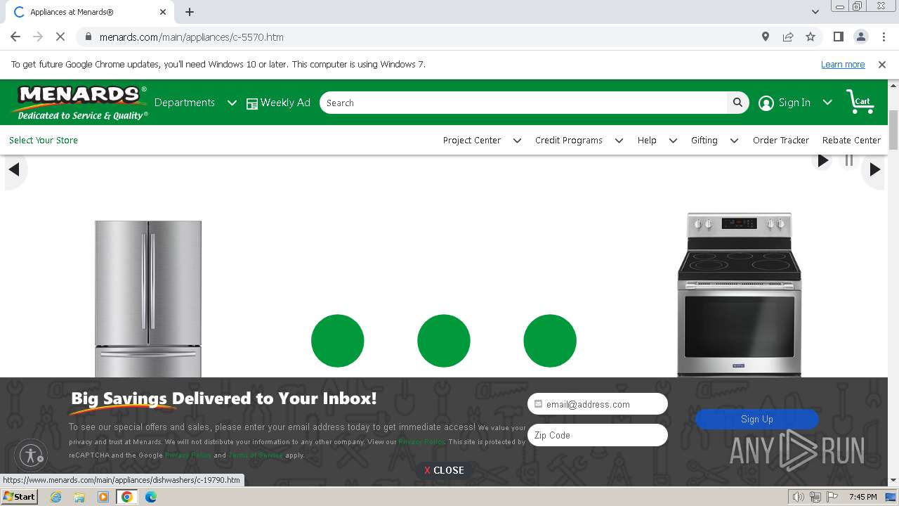This screenshot has height=506, width=899.
Task: Open the accessibility options icon
Action: click(x=31, y=455)
